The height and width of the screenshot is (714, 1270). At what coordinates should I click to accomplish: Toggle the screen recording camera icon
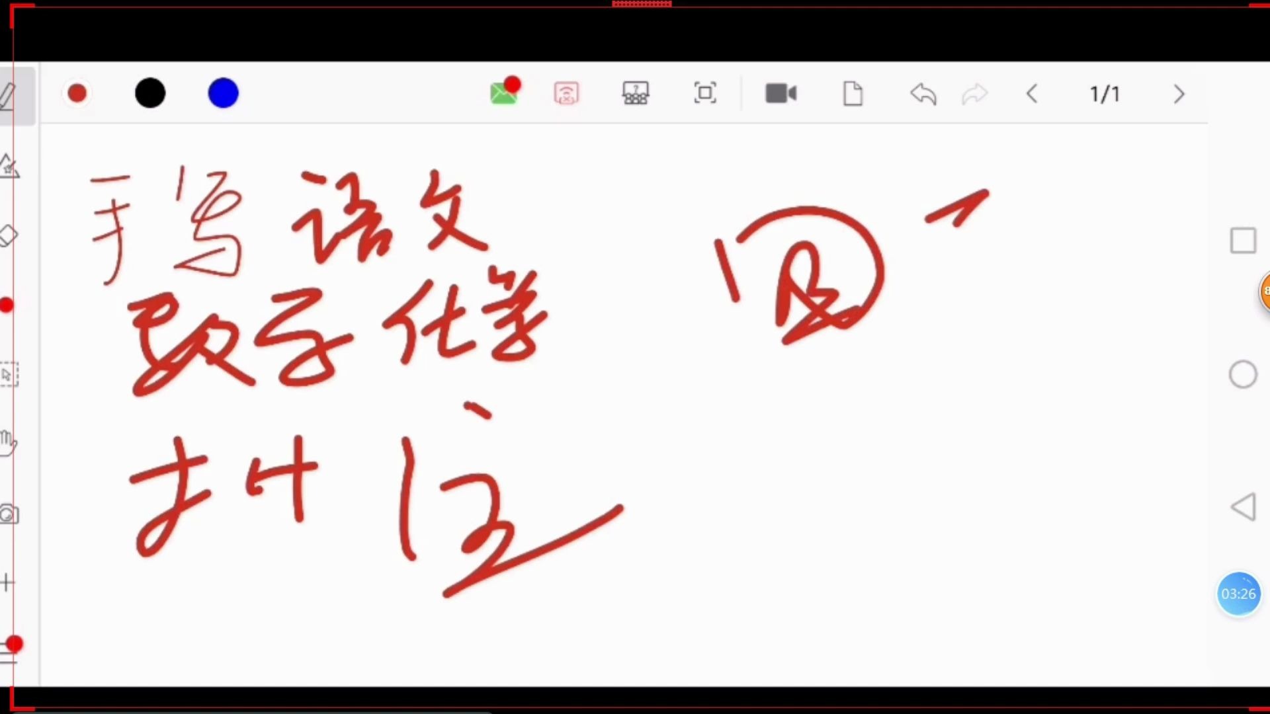click(x=782, y=93)
